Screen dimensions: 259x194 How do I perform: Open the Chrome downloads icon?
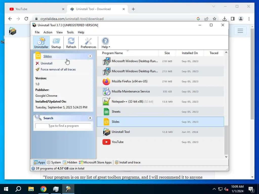pyautogui.click(x=225, y=19)
